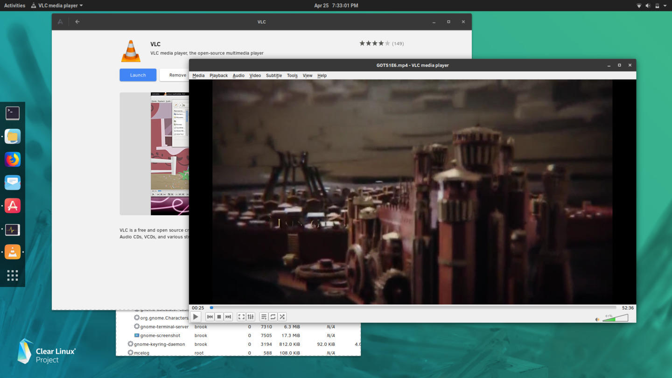Image resolution: width=672 pixels, height=378 pixels.
Task: Open the system menu arrow in top bar
Action: tap(665, 6)
